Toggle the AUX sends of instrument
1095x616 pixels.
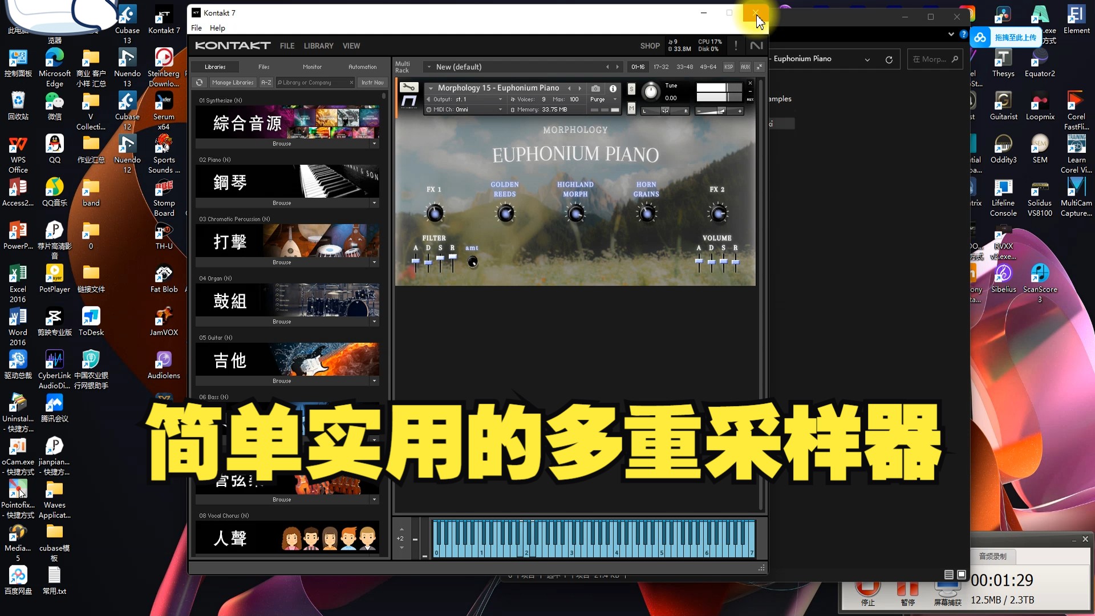pos(750,99)
